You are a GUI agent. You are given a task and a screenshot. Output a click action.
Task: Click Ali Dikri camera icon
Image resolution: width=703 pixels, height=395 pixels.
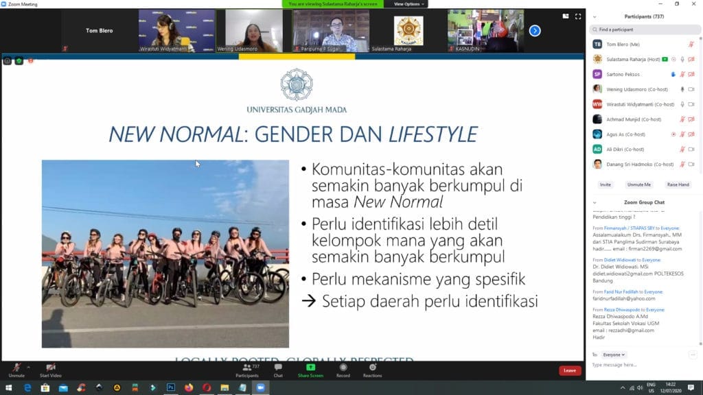point(691,149)
